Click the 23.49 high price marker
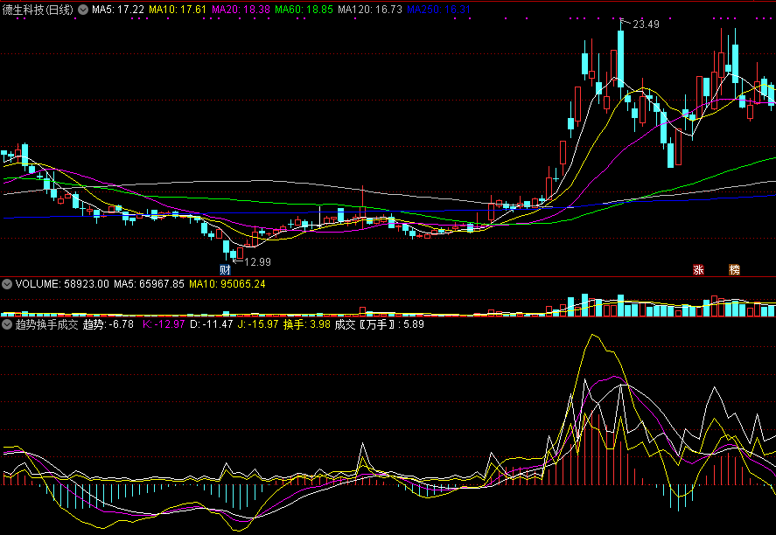Image resolution: width=776 pixels, height=535 pixels. pos(646,24)
